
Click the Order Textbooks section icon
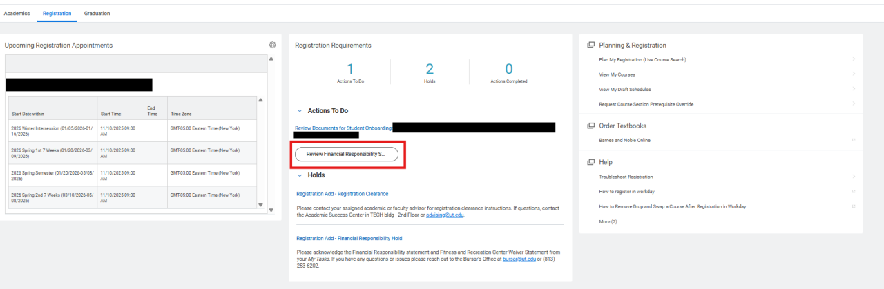[x=590, y=126]
